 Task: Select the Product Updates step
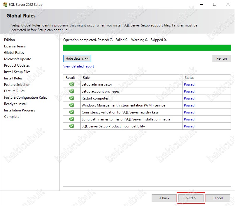point(17,65)
